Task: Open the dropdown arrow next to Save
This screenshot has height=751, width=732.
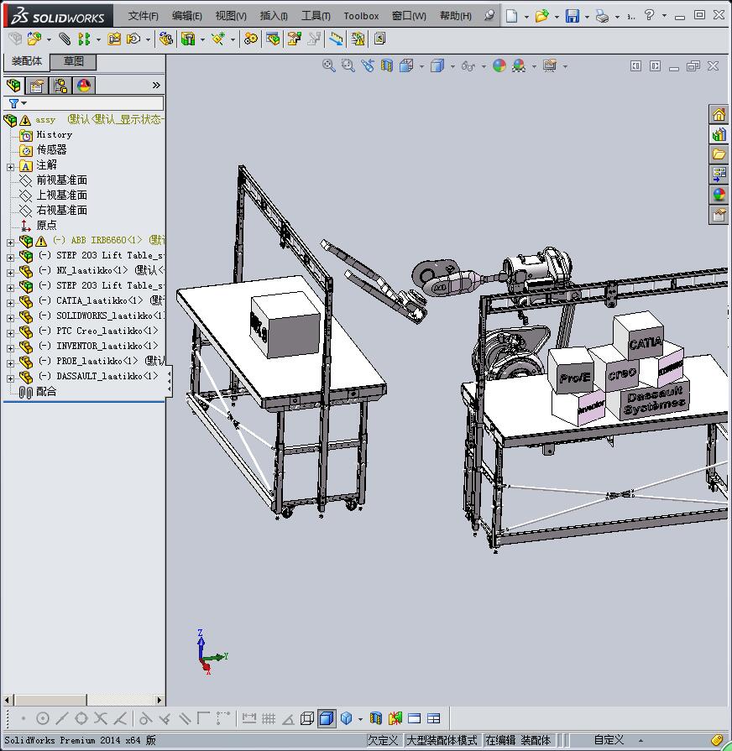Action: [587, 17]
